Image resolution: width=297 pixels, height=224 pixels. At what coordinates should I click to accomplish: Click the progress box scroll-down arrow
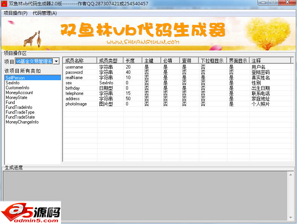(x=291, y=218)
